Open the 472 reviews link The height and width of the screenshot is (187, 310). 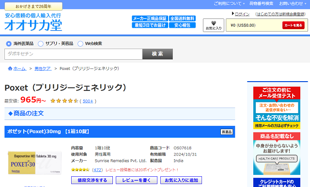click(x=97, y=170)
